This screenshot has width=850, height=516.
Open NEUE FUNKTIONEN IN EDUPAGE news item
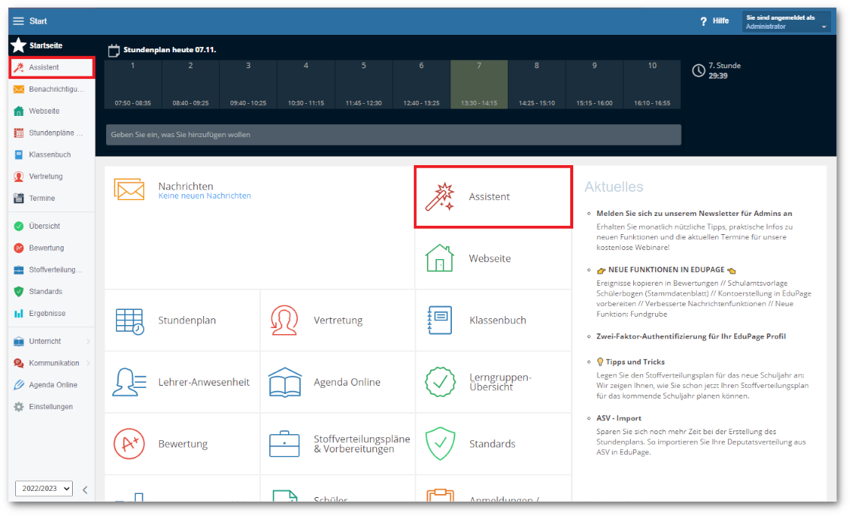[667, 270]
